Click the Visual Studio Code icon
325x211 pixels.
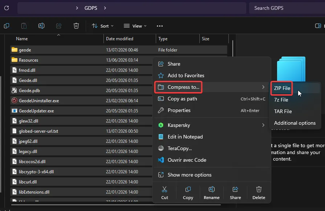click(161, 160)
